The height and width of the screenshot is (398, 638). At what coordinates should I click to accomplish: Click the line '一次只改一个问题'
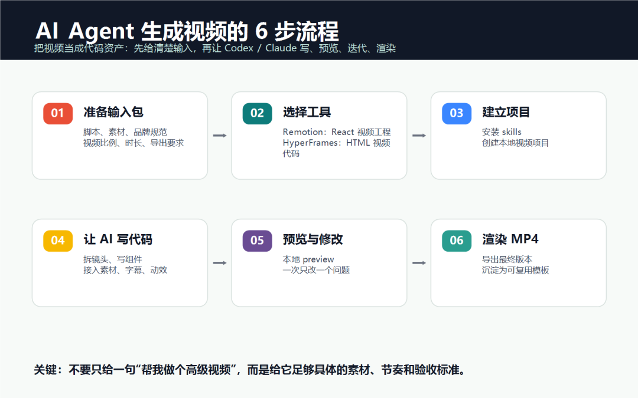(316, 270)
